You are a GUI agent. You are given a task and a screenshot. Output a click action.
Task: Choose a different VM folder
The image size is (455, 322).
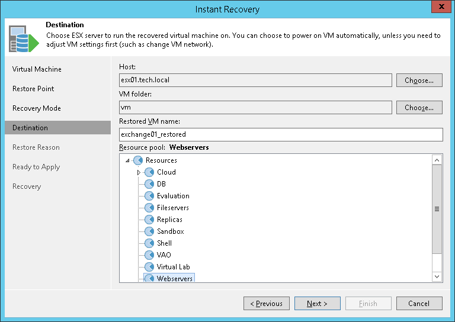click(x=419, y=108)
